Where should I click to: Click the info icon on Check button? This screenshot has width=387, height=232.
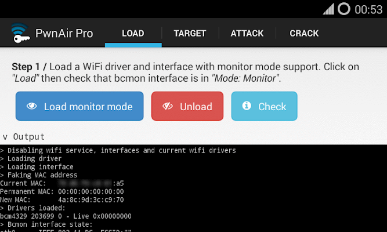click(x=247, y=106)
